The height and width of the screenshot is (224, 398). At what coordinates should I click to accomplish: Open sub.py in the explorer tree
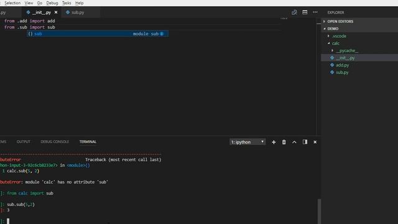tap(342, 72)
